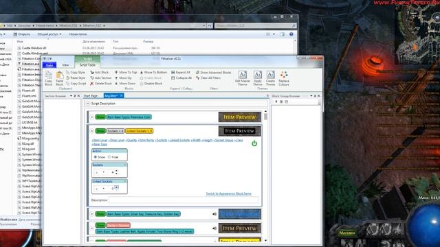The width and height of the screenshot is (440, 247).
Task: Open the Replace Colours tool
Action: [284, 78]
